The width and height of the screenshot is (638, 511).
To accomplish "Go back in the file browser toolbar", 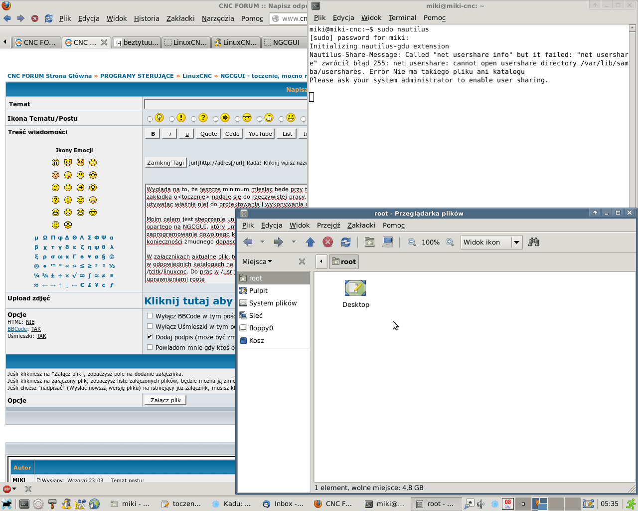I will click(x=248, y=242).
